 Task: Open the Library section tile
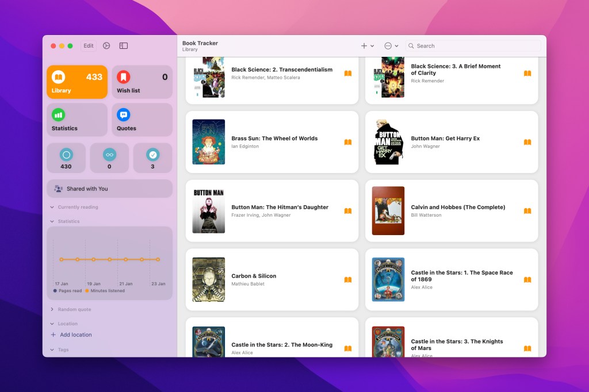point(77,82)
